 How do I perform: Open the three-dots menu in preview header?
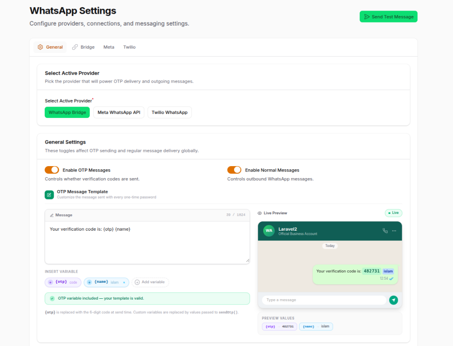click(x=394, y=231)
